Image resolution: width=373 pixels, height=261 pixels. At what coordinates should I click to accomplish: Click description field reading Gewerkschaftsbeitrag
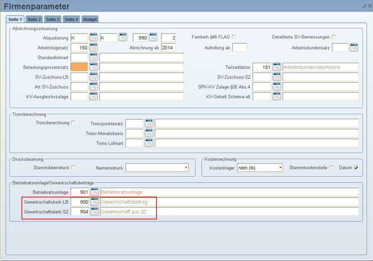click(x=229, y=202)
